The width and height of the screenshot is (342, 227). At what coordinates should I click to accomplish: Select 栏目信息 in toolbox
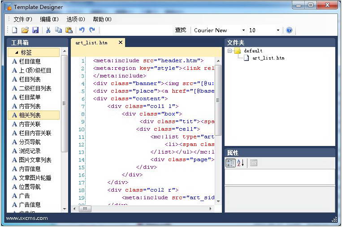[x=33, y=61]
